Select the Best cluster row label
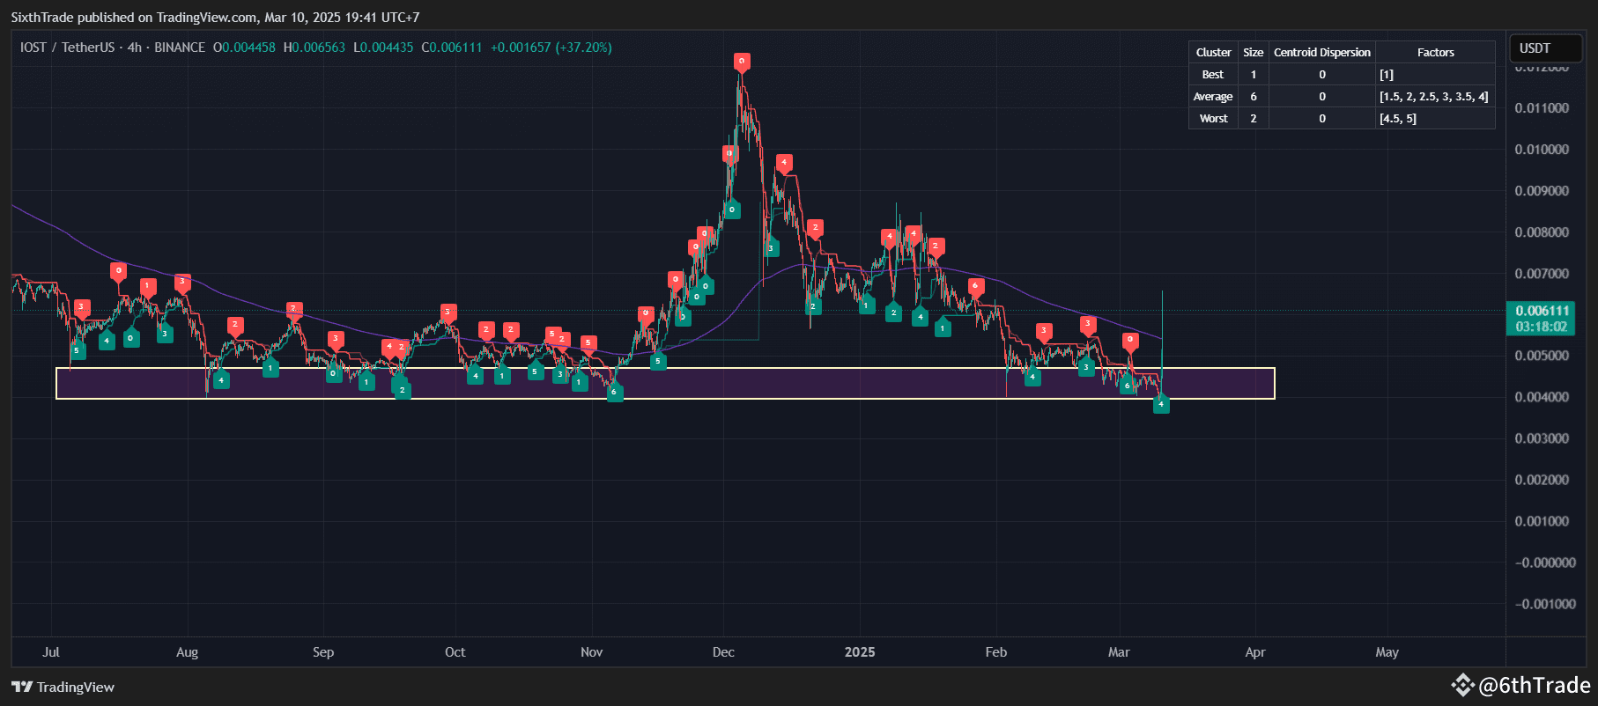The width and height of the screenshot is (1598, 706). [x=1213, y=75]
